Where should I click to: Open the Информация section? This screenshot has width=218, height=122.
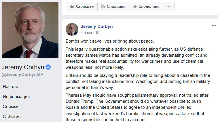tap(16, 97)
